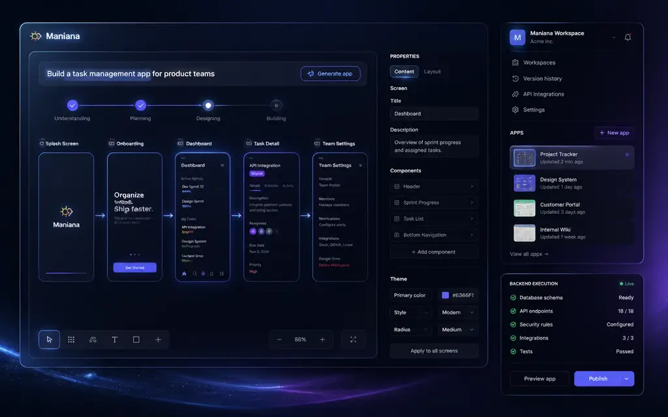
Task: Select the Building step marker
Action: 276,105
